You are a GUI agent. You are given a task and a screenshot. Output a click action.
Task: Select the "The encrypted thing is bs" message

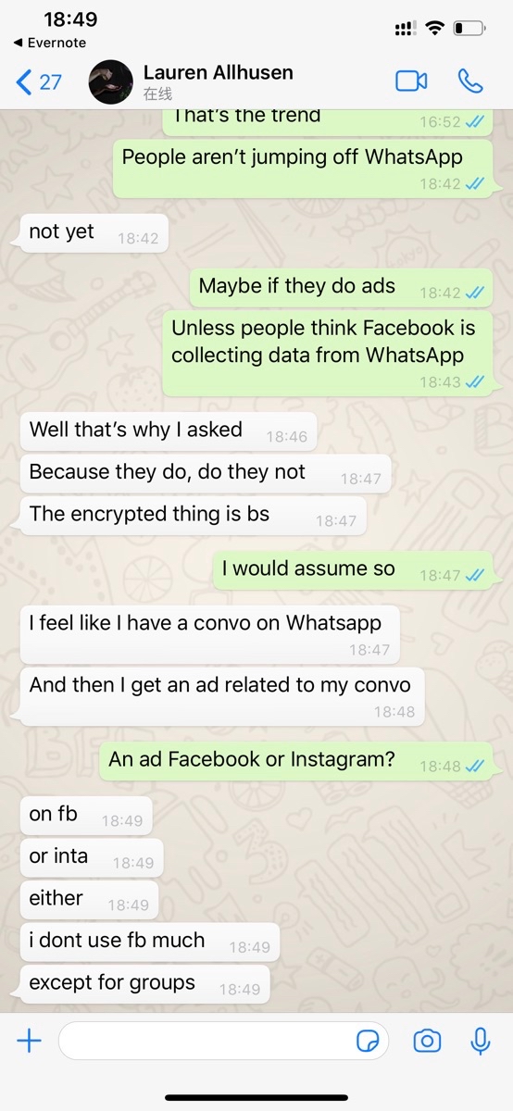190,516
